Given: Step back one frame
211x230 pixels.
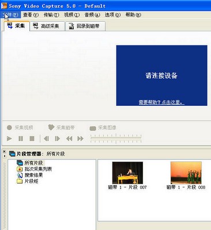Looking at the screenshot, I should (46, 139).
